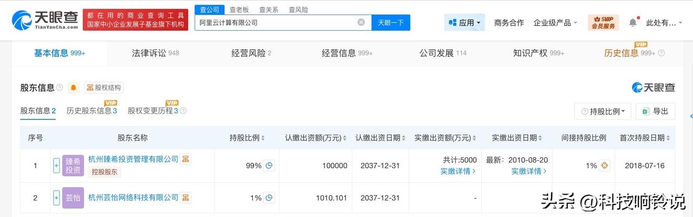This screenshot has width=693, height=217.
Task: Click indirect holding icon next to 1% in row 1
Action: pyautogui.click(x=605, y=166)
